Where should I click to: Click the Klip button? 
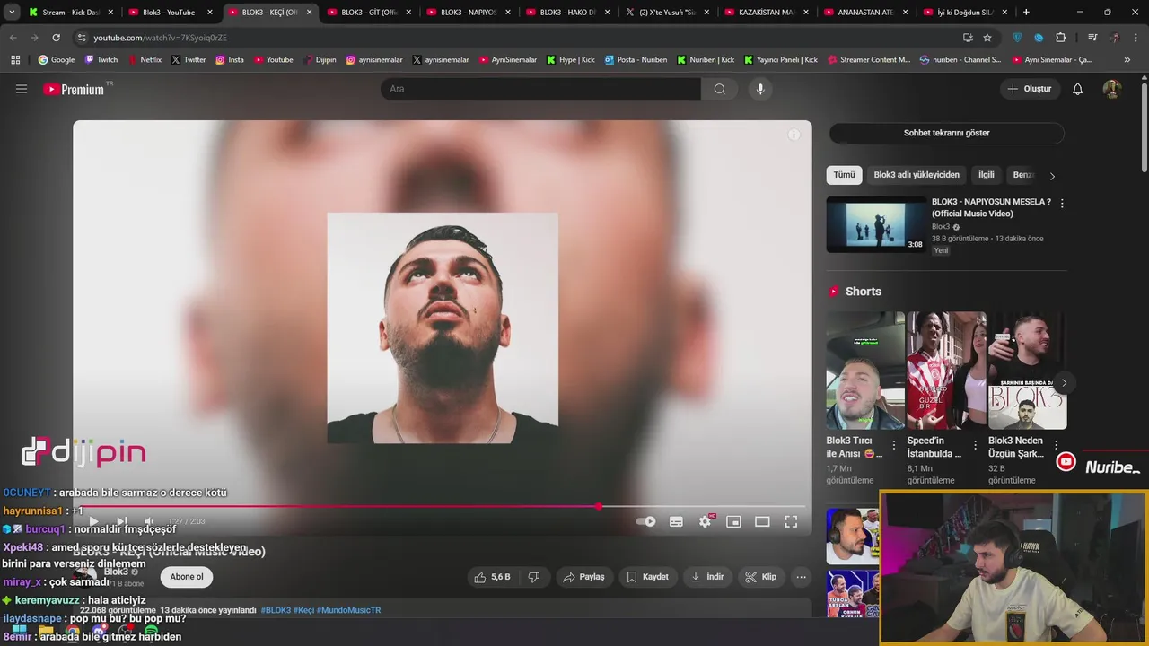click(761, 577)
